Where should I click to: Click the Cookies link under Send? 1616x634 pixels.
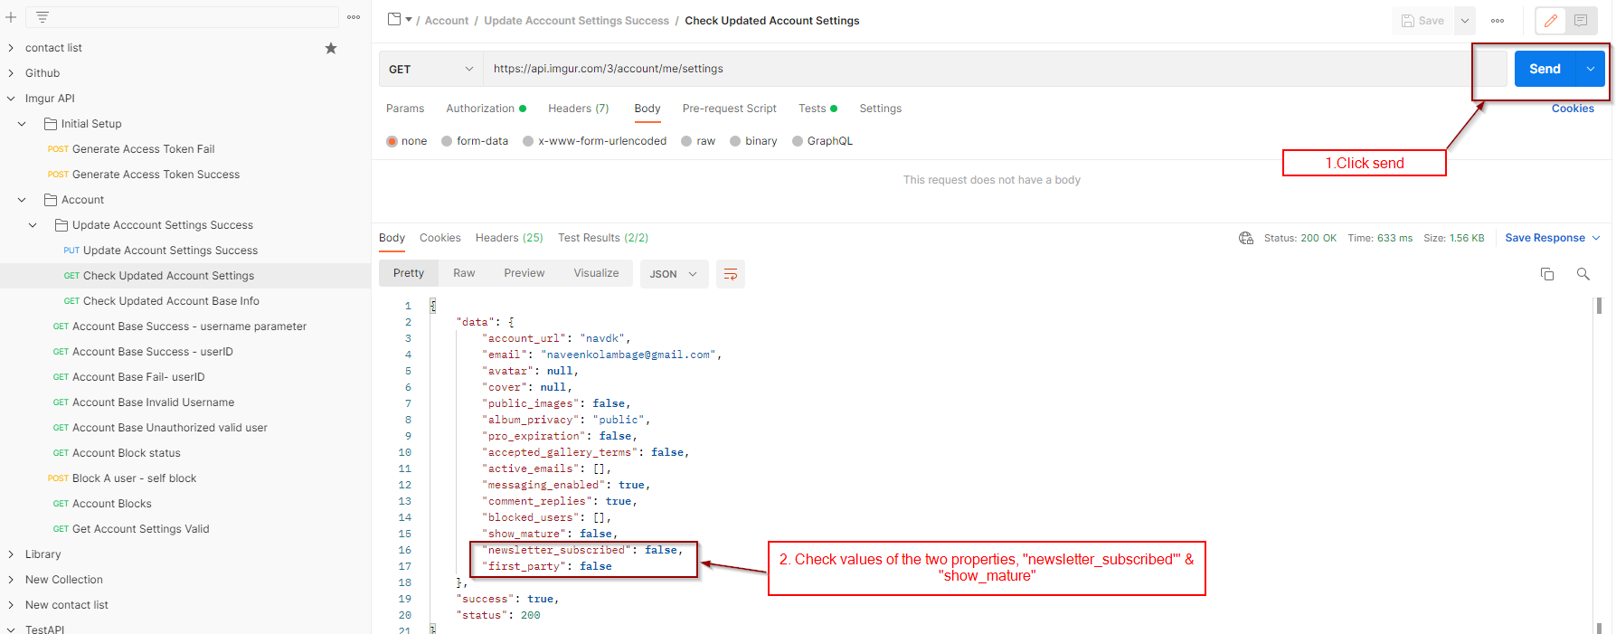click(x=1573, y=109)
